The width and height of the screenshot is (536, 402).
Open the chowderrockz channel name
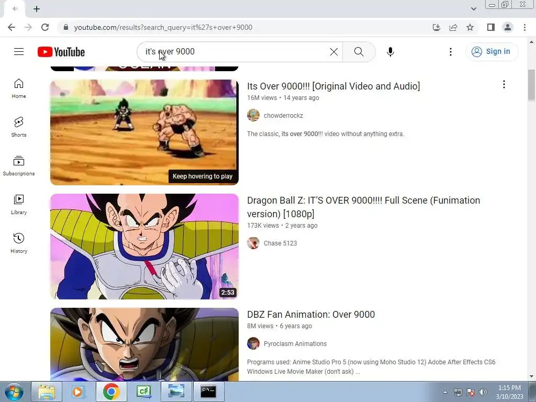[x=283, y=116]
